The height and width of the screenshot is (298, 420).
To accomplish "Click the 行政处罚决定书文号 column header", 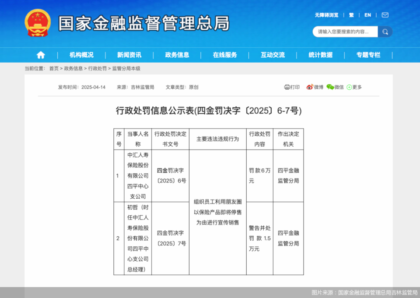I will pos(170,139).
